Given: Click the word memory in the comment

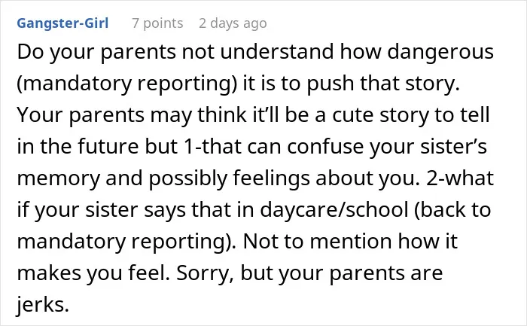Looking at the screenshot, I should [59, 178].
